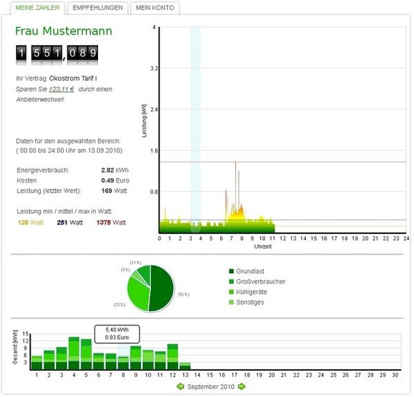Screen dimensions: 414x397
Task: Click the Kühlgeräte legend color swatch
Action: pos(231,292)
